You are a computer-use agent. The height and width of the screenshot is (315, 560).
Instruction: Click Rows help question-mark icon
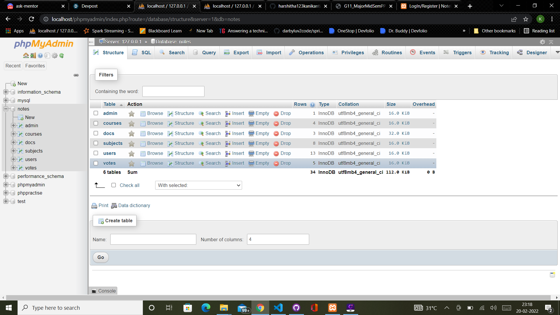coord(312,105)
